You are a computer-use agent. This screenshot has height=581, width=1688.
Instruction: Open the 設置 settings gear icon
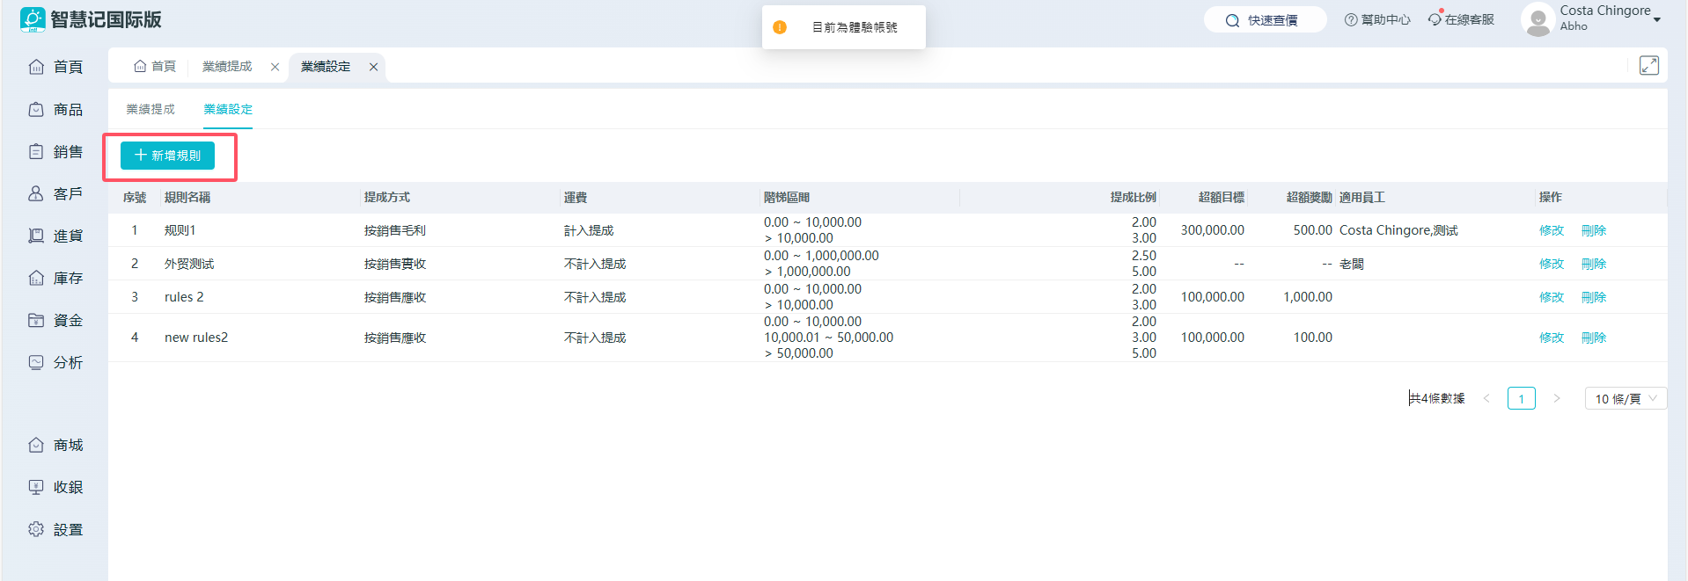pos(36,529)
